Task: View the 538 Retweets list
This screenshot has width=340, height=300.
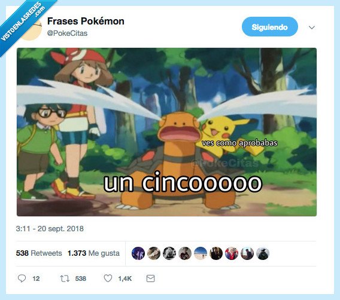Action: (x=39, y=253)
